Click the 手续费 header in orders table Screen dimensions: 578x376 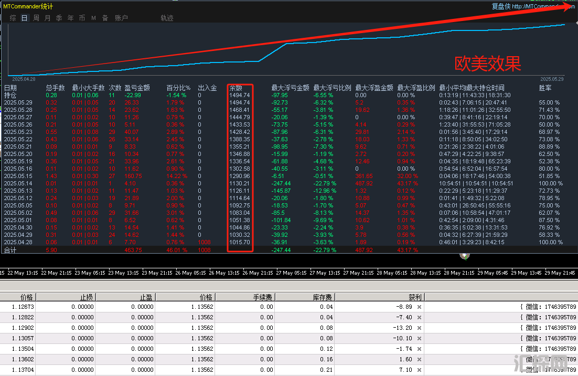point(245,297)
